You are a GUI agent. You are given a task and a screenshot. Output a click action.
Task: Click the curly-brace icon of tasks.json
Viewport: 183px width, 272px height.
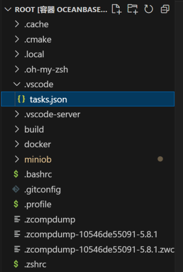pos(21,99)
